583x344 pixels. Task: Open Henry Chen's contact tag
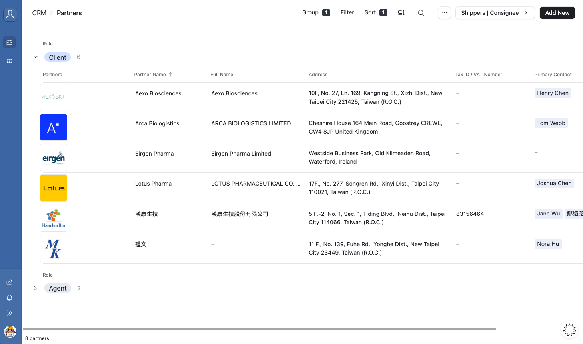coord(553,93)
